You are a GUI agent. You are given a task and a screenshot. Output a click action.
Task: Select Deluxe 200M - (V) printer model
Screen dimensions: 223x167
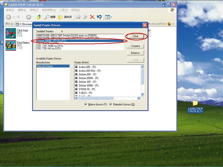87,78
